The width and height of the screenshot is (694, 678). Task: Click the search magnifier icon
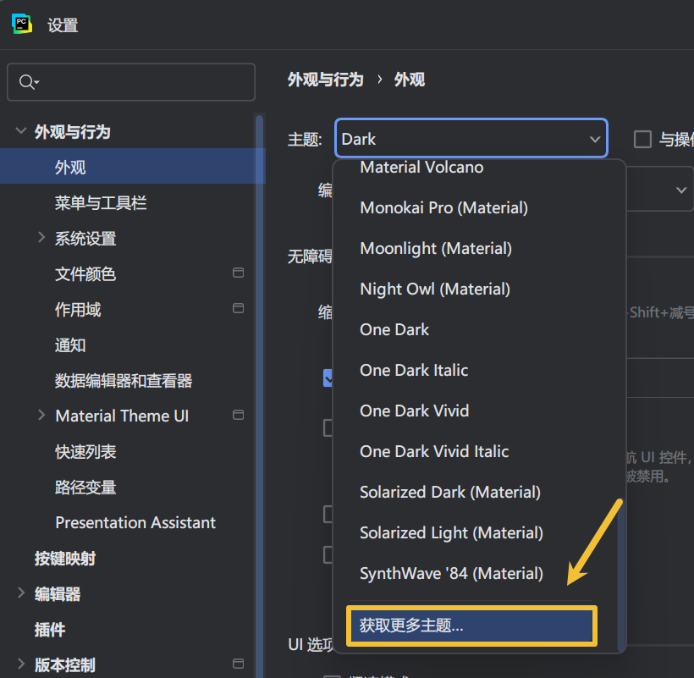click(x=26, y=82)
